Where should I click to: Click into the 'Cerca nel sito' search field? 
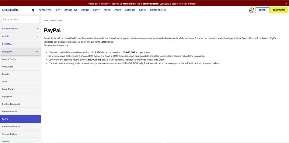pos(20,19)
